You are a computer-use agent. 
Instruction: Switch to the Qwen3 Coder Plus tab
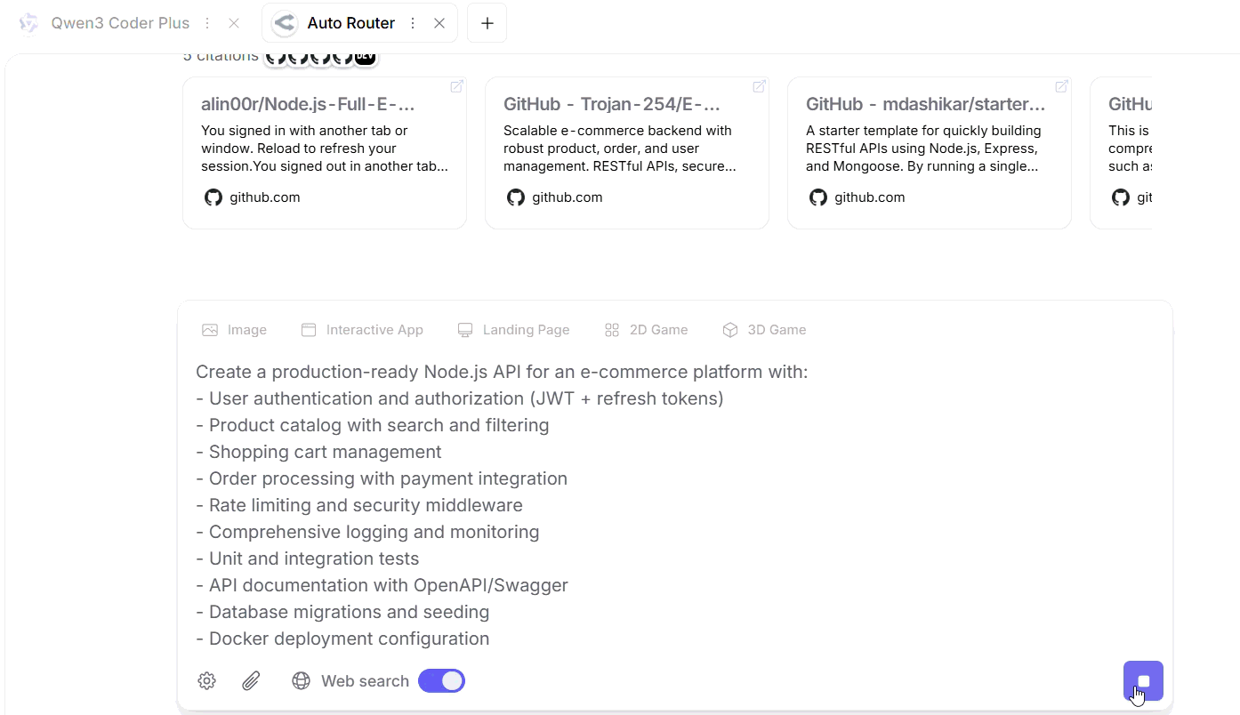(x=119, y=23)
